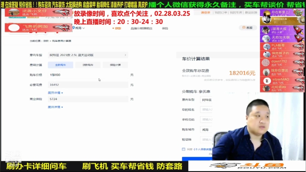
Task: Click the 必要花费 field showing 16492
Action: click(88, 85)
